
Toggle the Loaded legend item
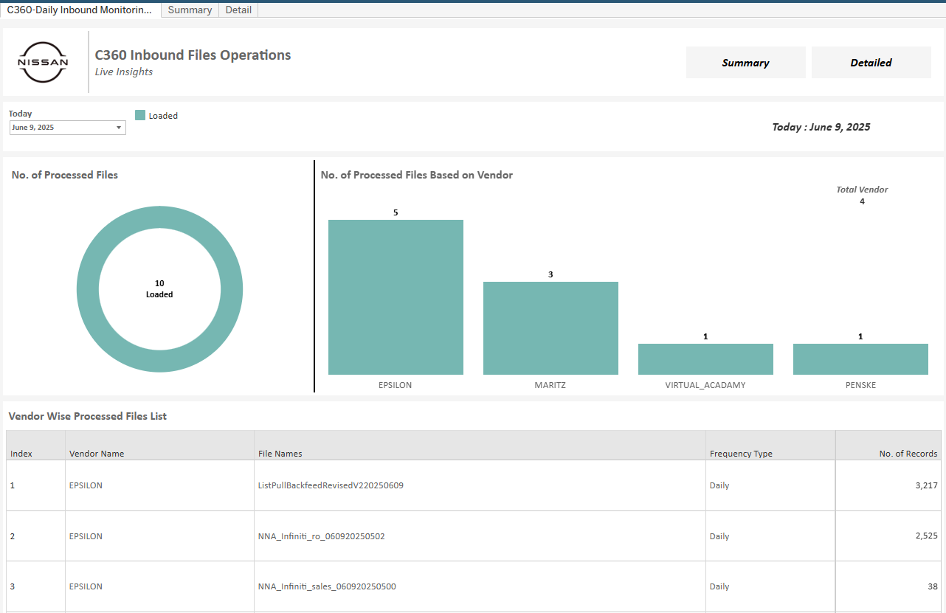(162, 116)
